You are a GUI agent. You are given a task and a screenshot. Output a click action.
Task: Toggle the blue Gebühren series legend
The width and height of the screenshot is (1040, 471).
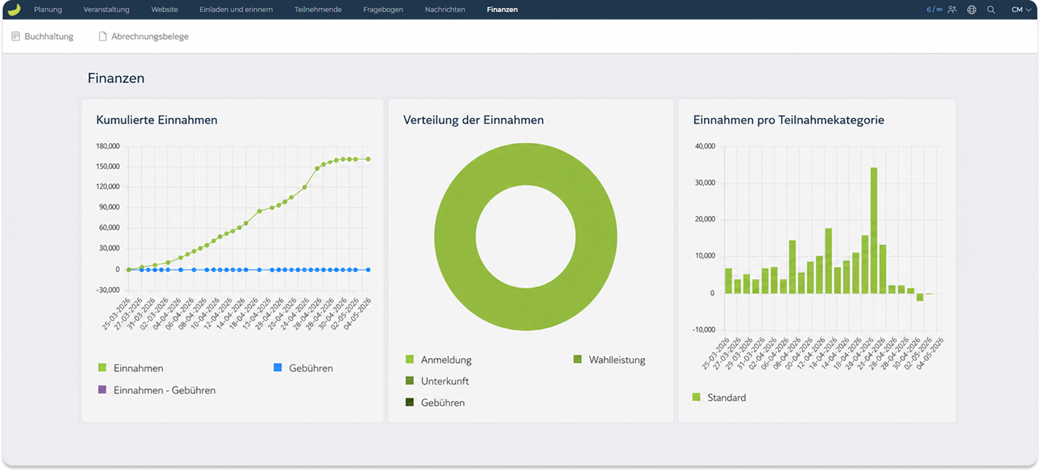pos(303,368)
